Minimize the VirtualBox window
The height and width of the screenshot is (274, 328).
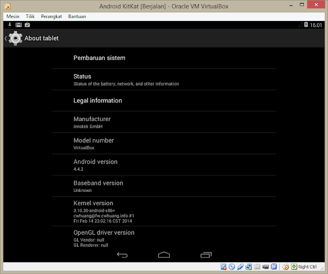click(x=291, y=5)
